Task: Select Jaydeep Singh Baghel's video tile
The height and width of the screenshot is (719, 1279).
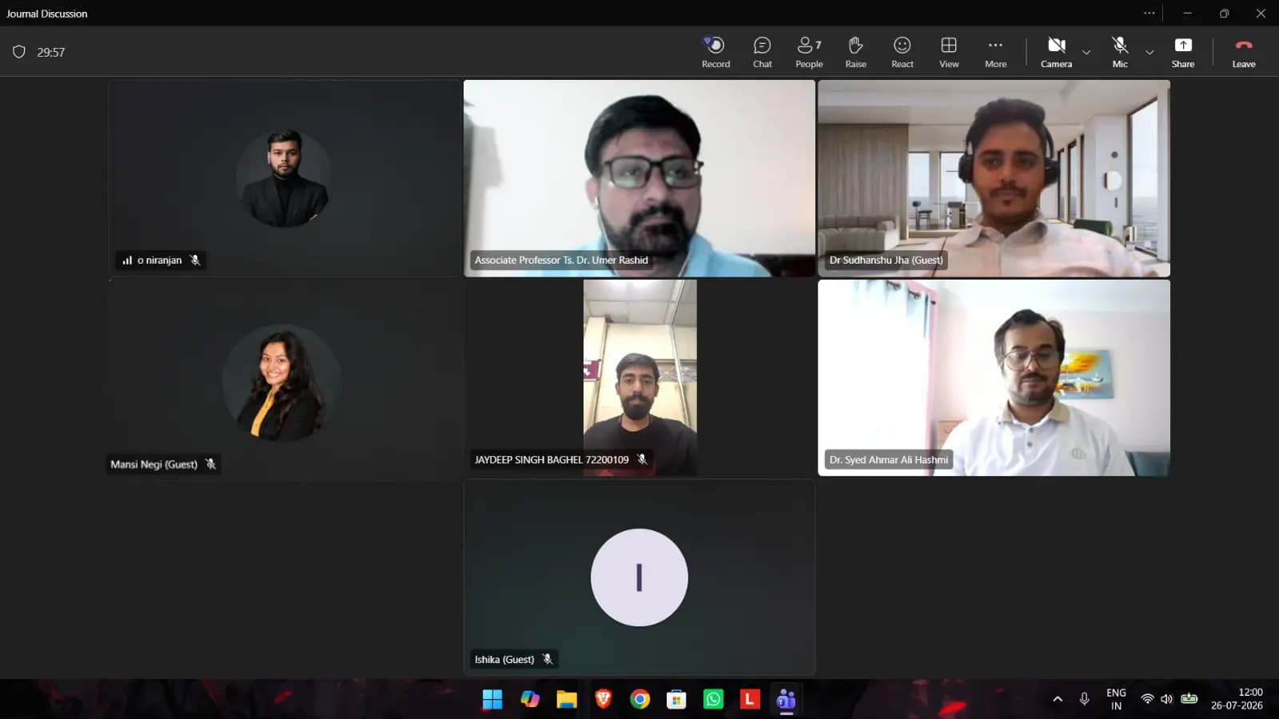Action: point(639,378)
